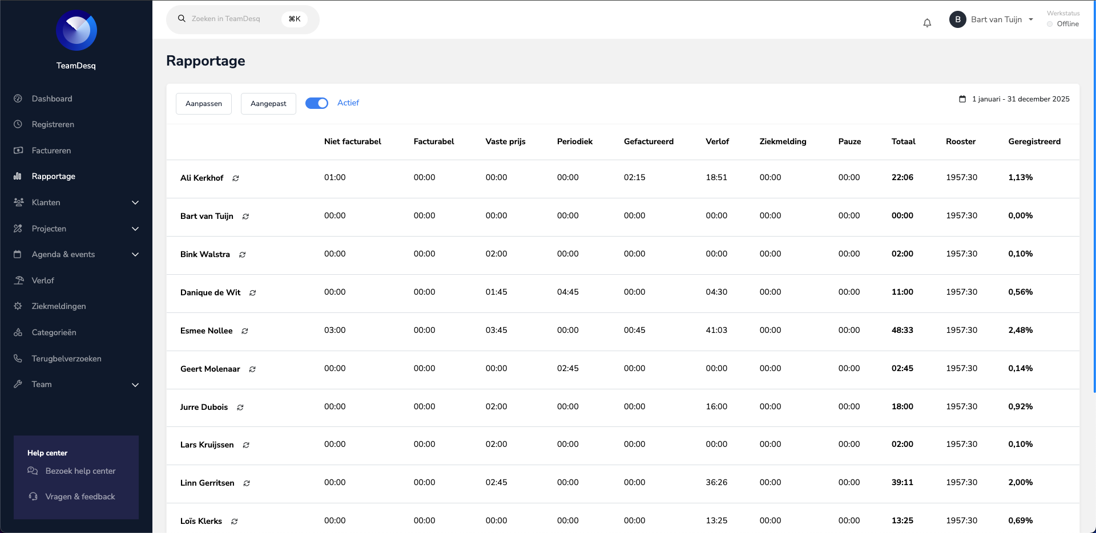Expand the Klanten submenu

(x=135, y=203)
